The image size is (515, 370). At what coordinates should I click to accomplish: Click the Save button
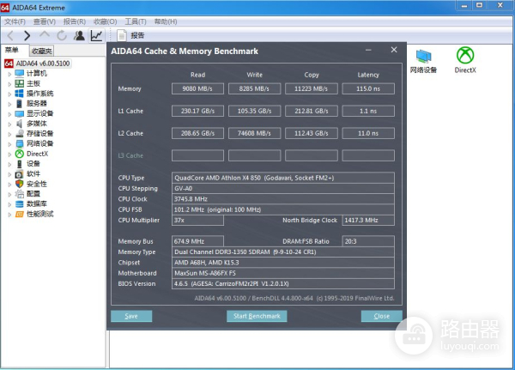131,316
